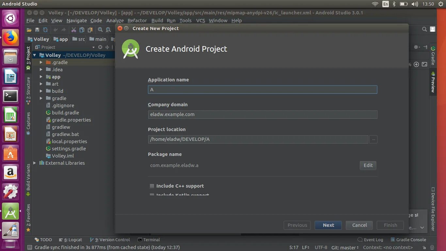Viewport: 446px width, 251px height.
Task: Open the Help menu
Action: click(x=237, y=20)
